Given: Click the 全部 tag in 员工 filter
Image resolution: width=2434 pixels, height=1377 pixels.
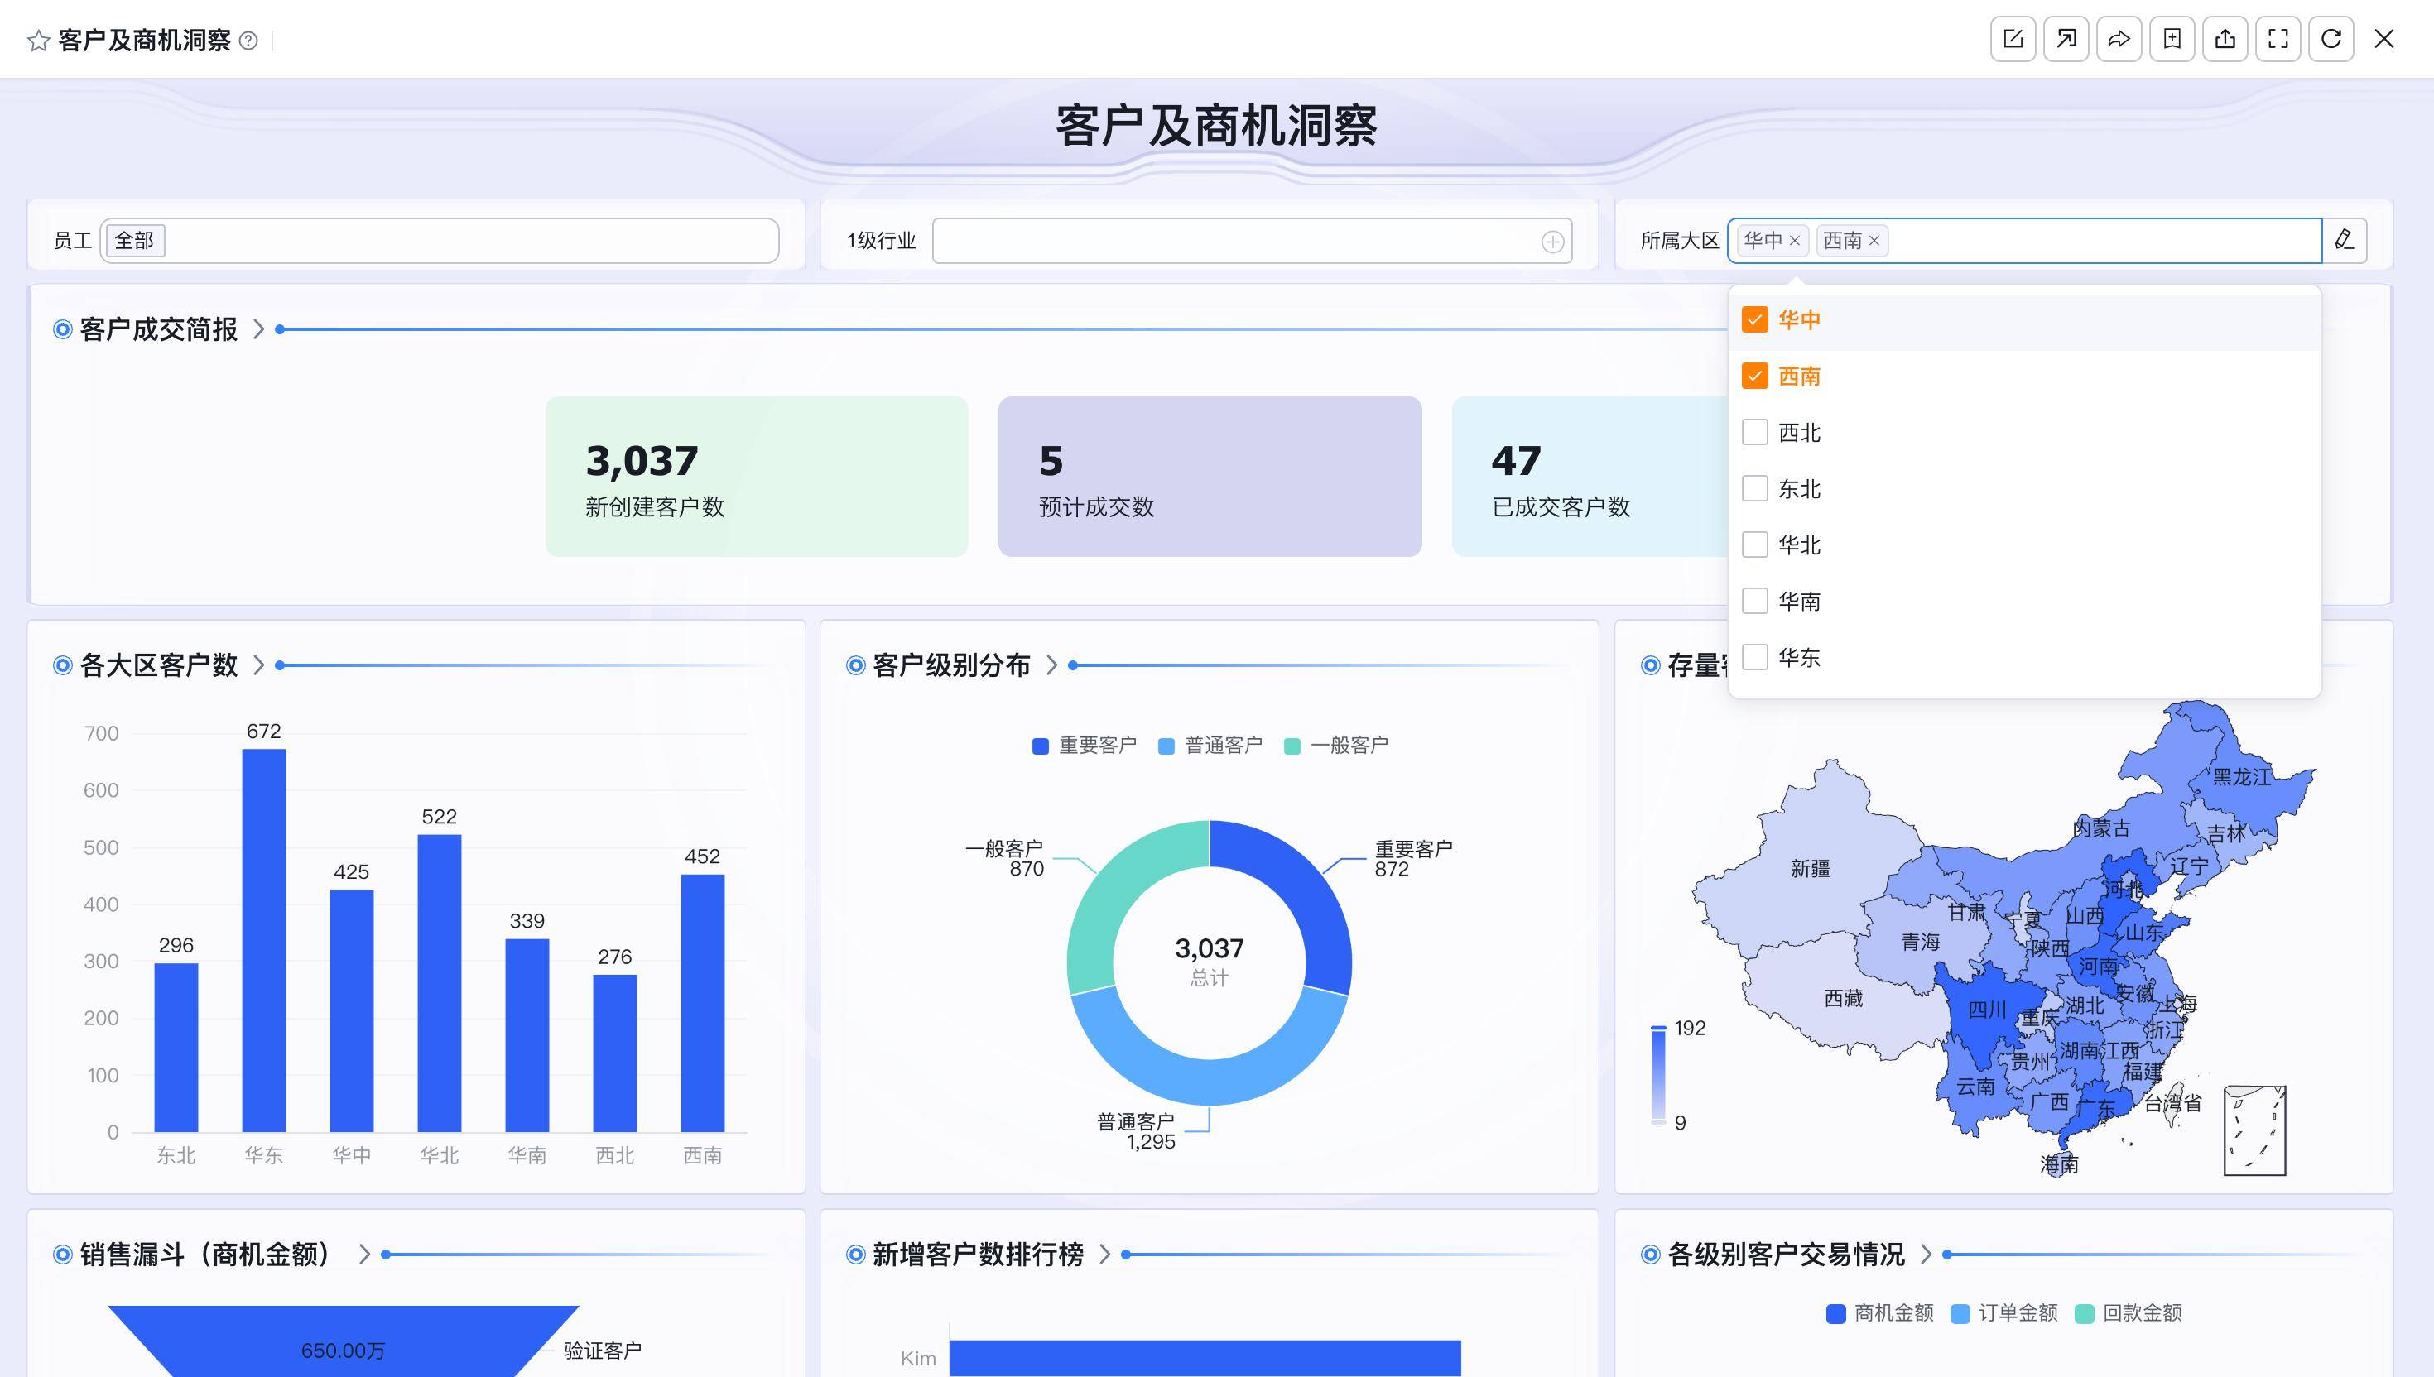Looking at the screenshot, I should (x=134, y=241).
